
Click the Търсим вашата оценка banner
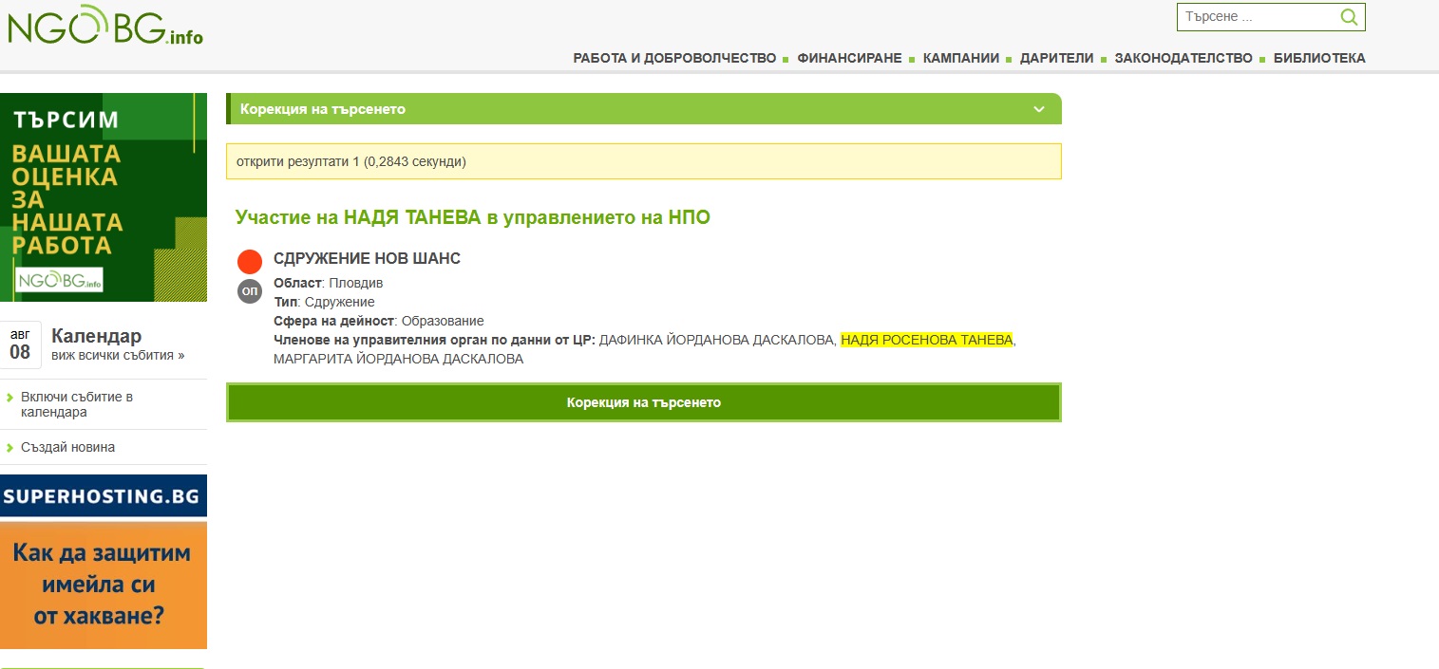104,197
